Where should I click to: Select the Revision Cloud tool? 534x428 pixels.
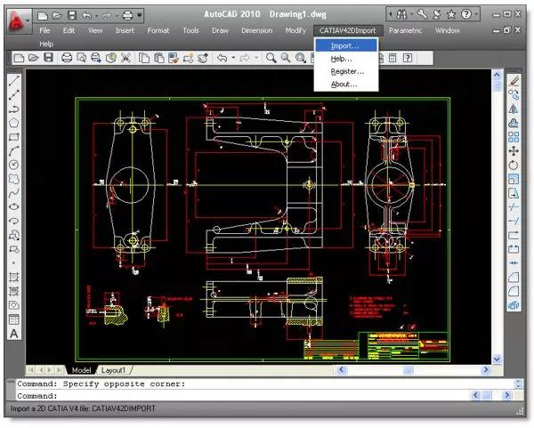point(14,179)
